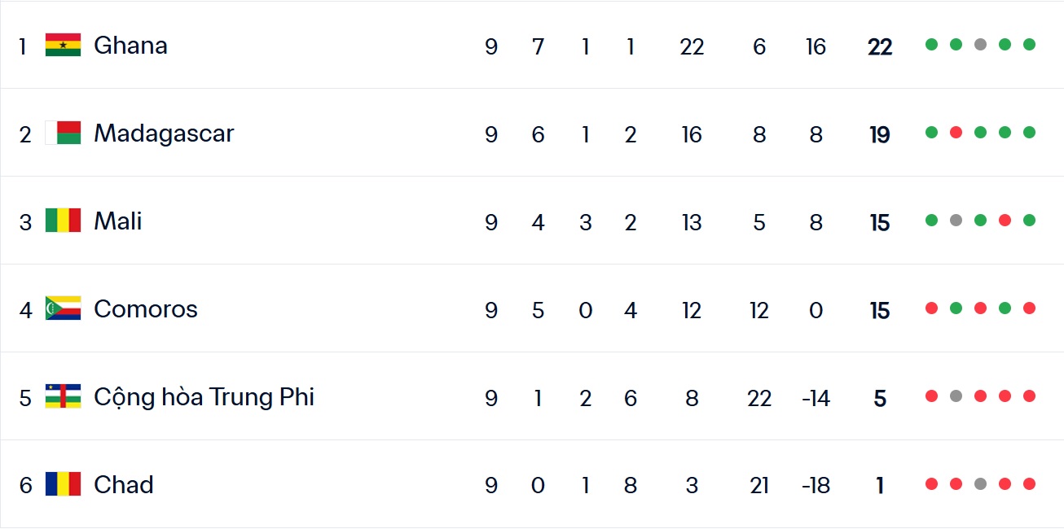Click Chad's -18 goal difference value
The image size is (1064, 529).
pyautogui.click(x=816, y=486)
